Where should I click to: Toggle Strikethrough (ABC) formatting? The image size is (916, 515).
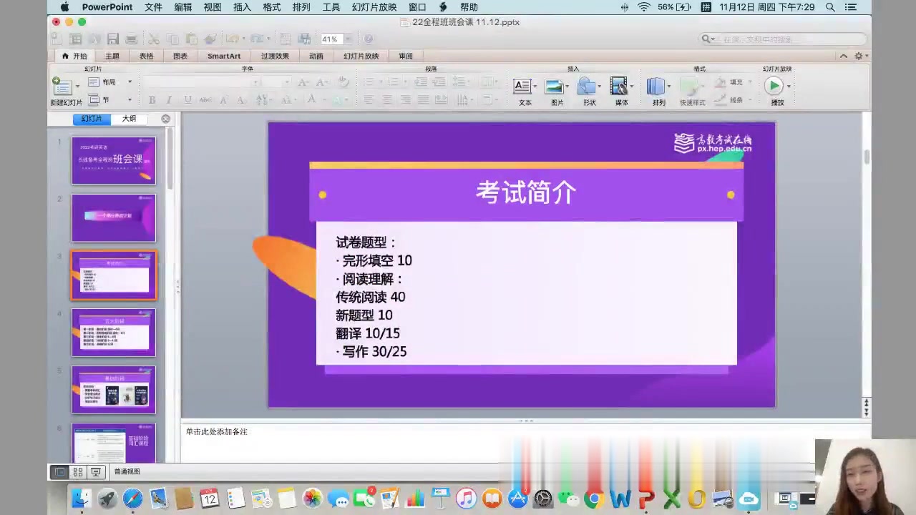pyautogui.click(x=205, y=100)
